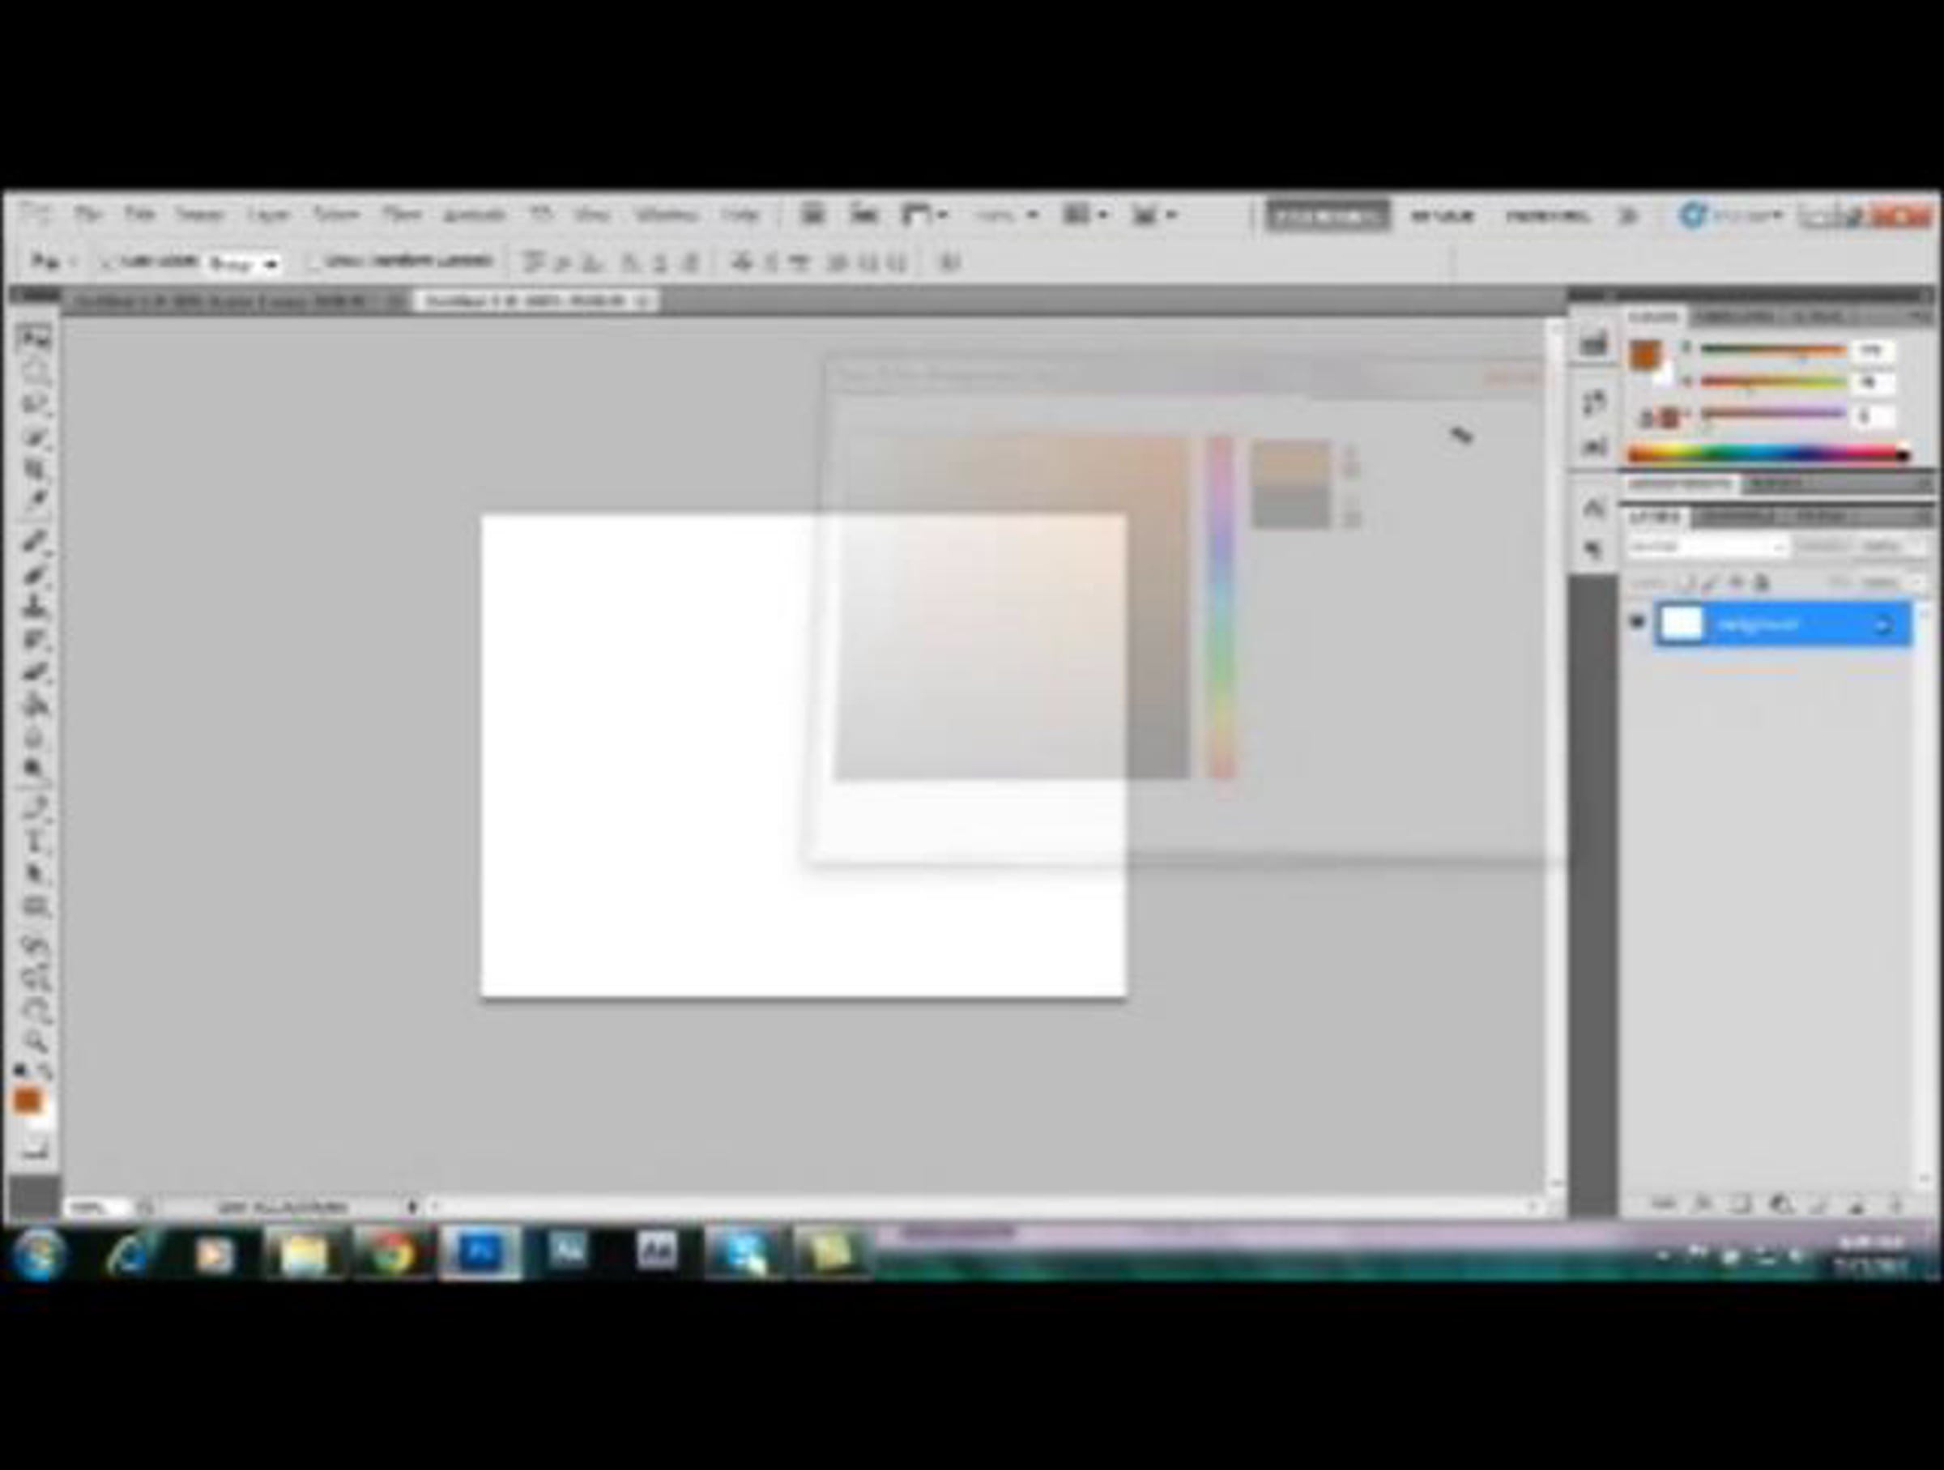Click the lock all icon in Layers panel

point(1761,582)
